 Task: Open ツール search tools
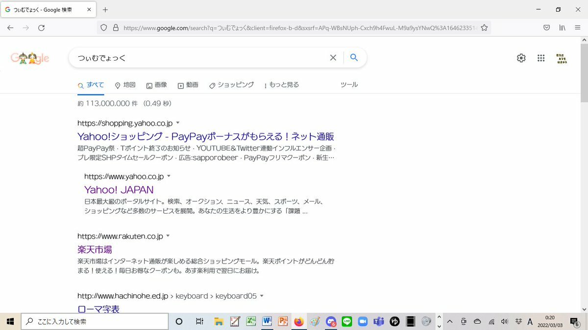coord(349,85)
